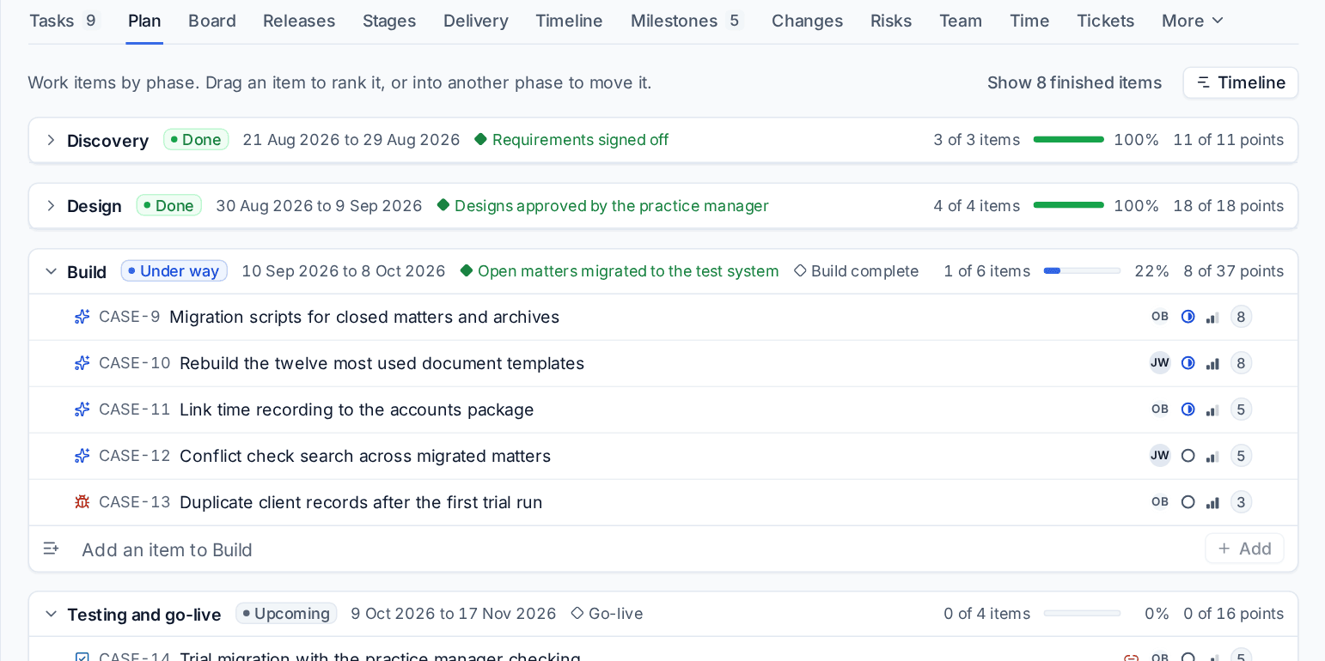The width and height of the screenshot is (1325, 661).
Task: Click the in-progress status icon on CASE-11
Action: (1188, 409)
